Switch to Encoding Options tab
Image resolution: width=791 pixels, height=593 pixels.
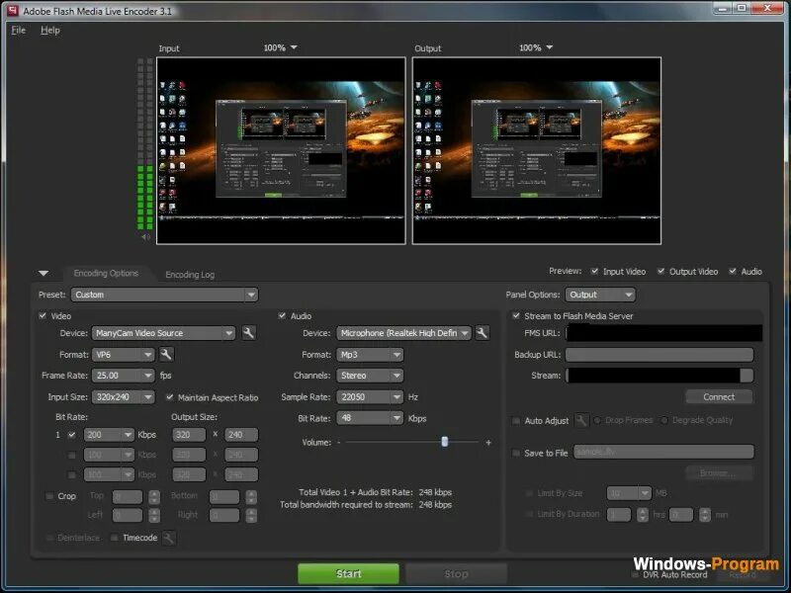tap(106, 273)
